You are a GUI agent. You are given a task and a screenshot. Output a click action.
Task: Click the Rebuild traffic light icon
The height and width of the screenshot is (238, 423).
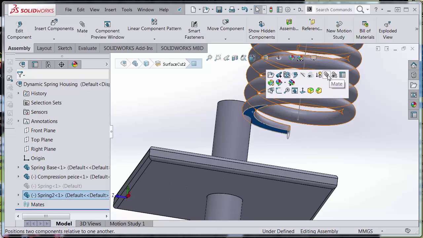tap(271, 10)
